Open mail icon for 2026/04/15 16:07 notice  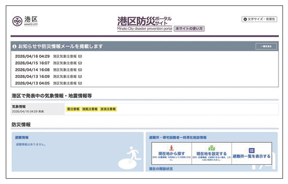tap(80, 63)
